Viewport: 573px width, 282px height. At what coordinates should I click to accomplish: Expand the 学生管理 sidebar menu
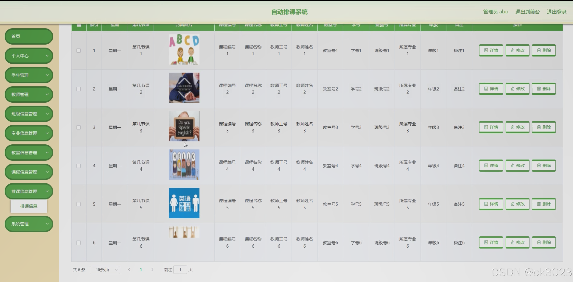pos(29,75)
